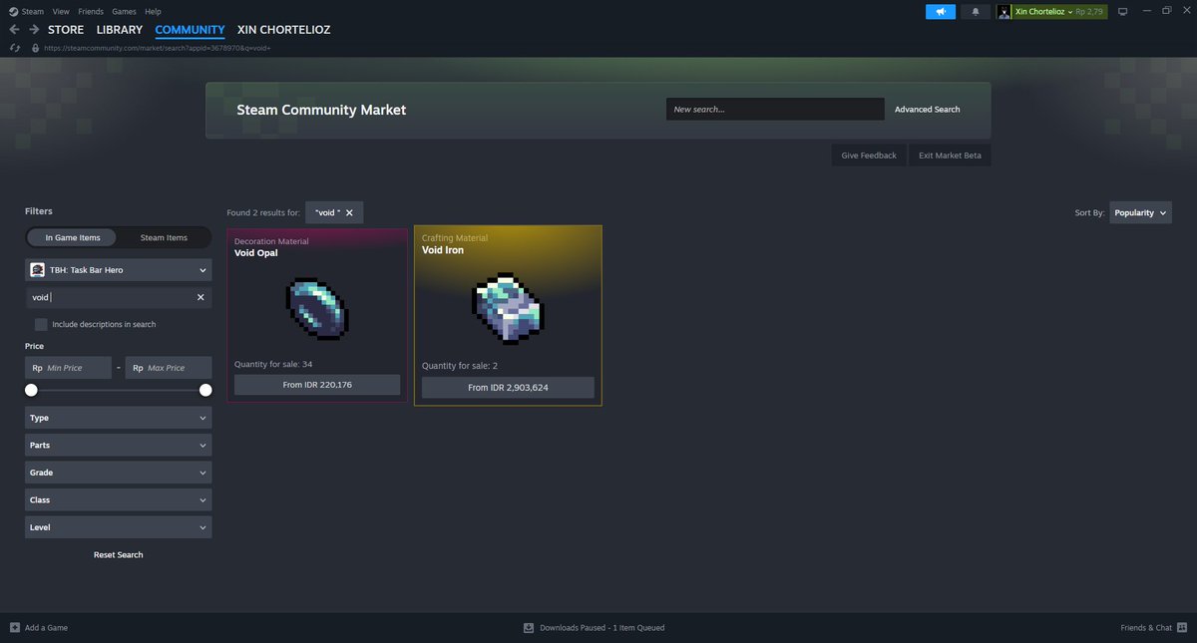Expand the Parts filter

118,445
